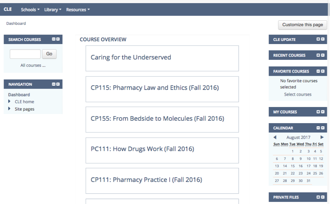The width and height of the screenshot is (330, 204).
Task: Dock the Navigation block
Action: tap(58, 84)
